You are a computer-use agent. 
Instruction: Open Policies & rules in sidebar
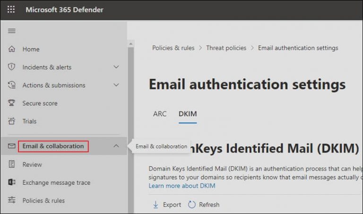[x=43, y=201]
